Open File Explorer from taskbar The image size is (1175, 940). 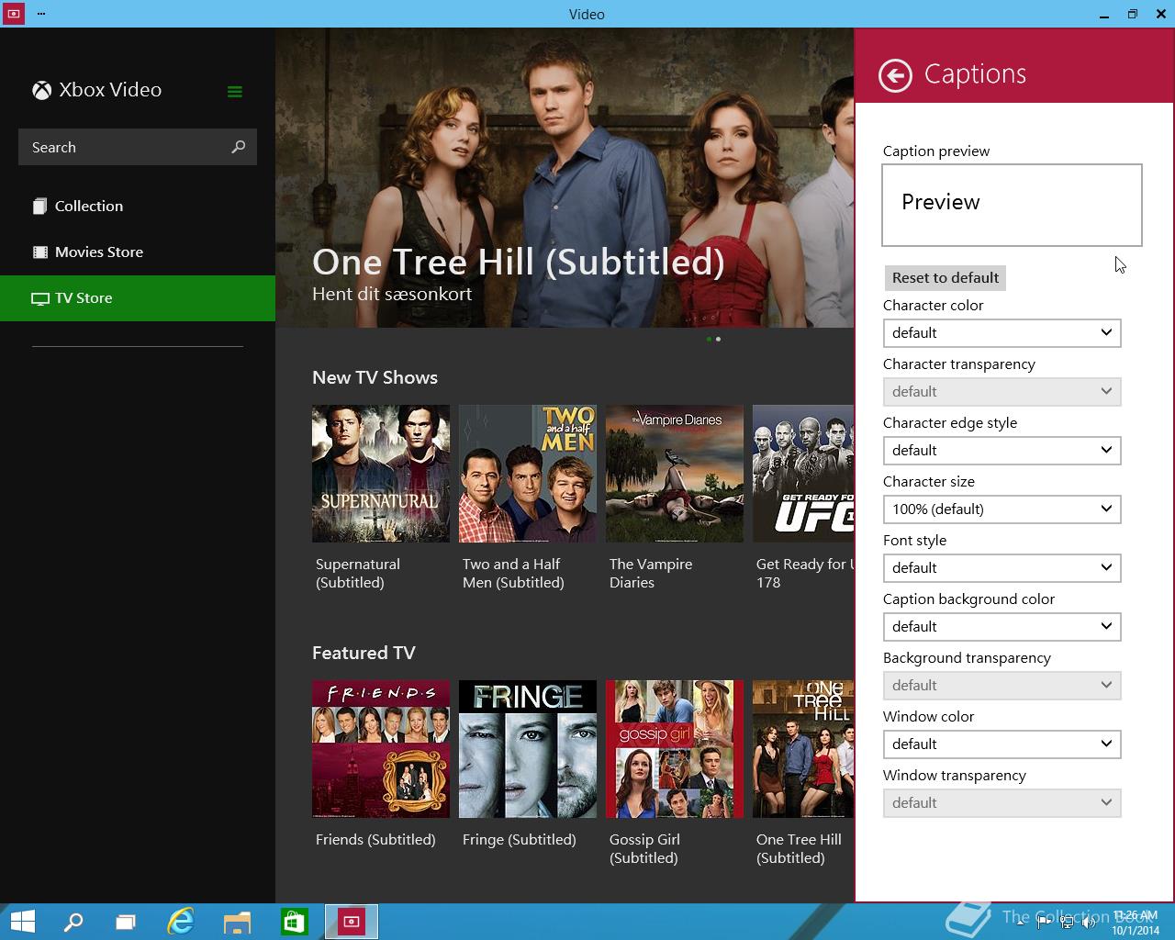tap(237, 921)
